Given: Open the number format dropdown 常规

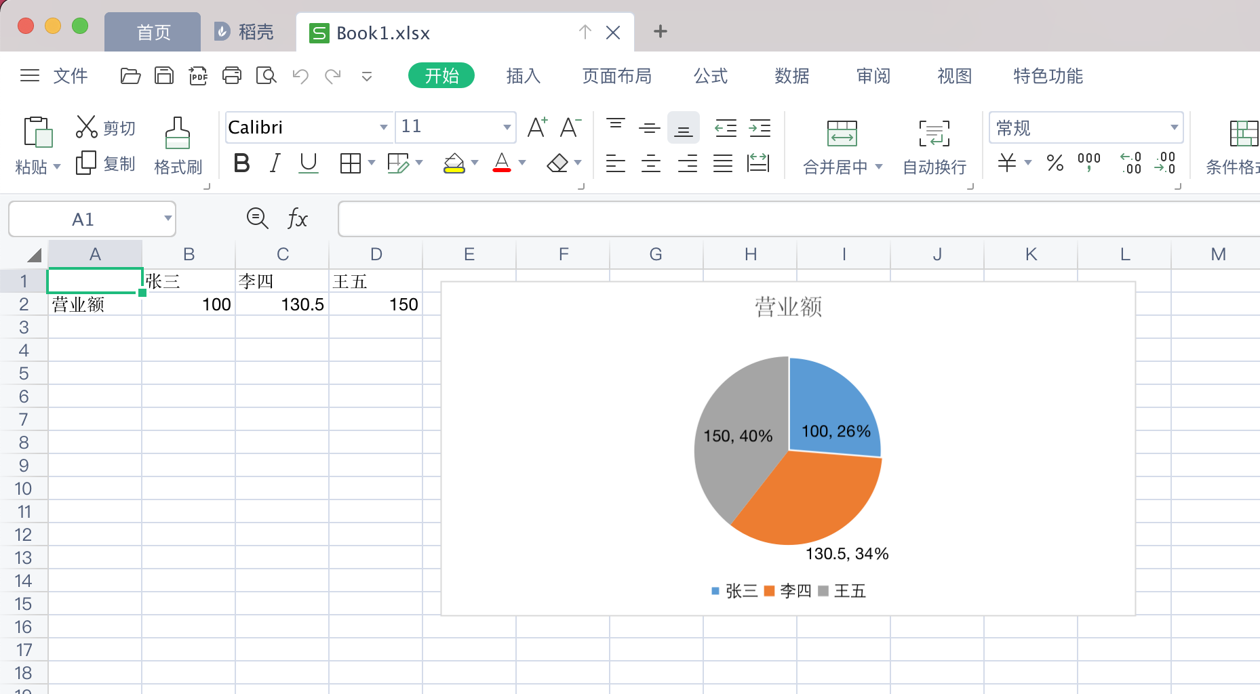Looking at the screenshot, I should click(x=1175, y=127).
